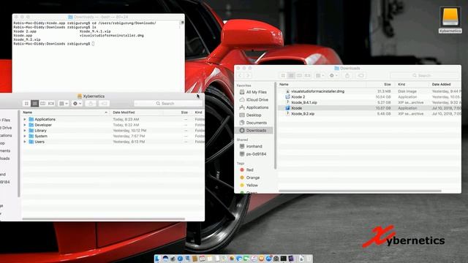Go back in Downloads Finder window
Viewport: 468px width, 263px height.
(x=240, y=75)
